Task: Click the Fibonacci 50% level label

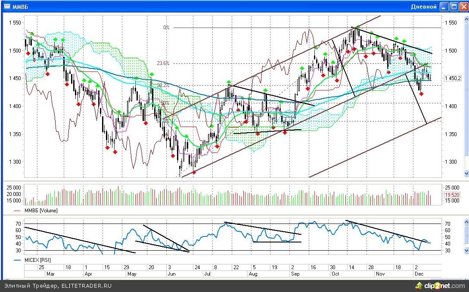Action: pyautogui.click(x=165, y=103)
